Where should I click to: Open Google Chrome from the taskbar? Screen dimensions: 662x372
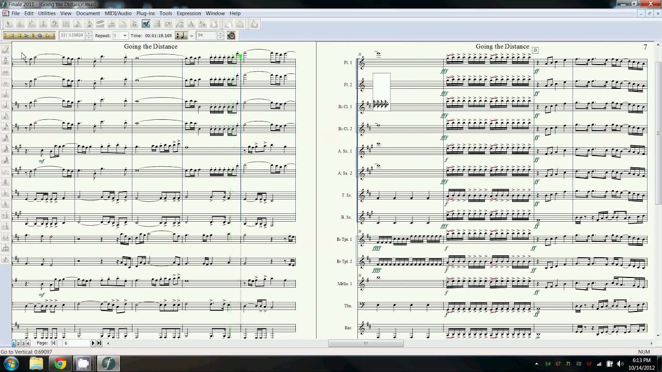coord(60,364)
